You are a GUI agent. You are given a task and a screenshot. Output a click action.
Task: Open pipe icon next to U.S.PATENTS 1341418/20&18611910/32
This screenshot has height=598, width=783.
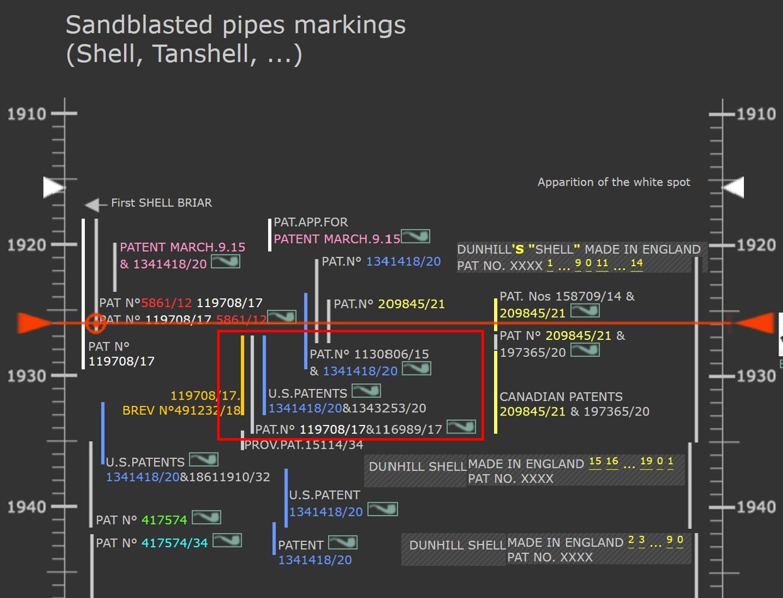pyautogui.click(x=203, y=460)
